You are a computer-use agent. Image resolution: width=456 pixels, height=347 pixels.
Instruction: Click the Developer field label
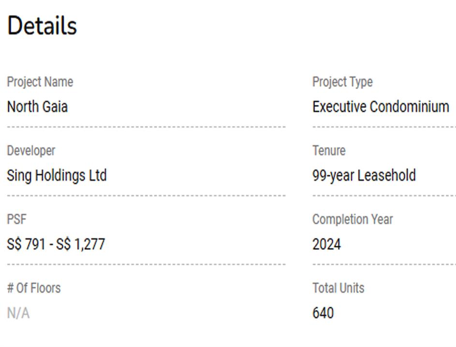pyautogui.click(x=31, y=151)
